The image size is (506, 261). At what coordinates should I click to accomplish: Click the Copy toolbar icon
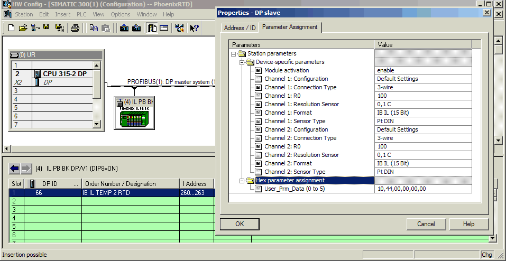click(x=94, y=28)
